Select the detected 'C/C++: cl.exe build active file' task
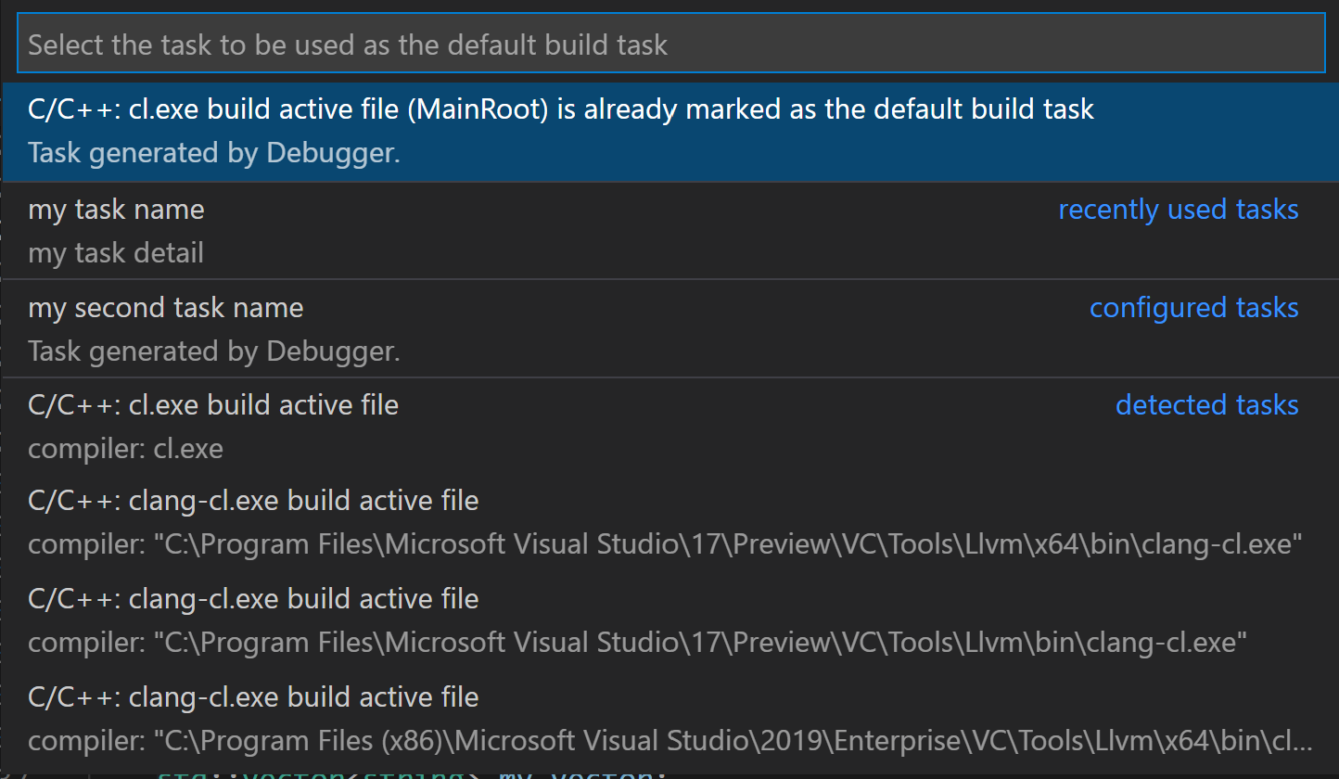This screenshot has height=779, width=1339. point(212,404)
